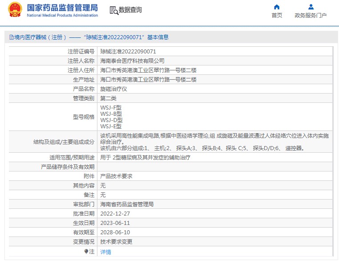Open the 详情 link in the bottom row
The height and width of the screenshot is (261, 339).
[106, 252]
